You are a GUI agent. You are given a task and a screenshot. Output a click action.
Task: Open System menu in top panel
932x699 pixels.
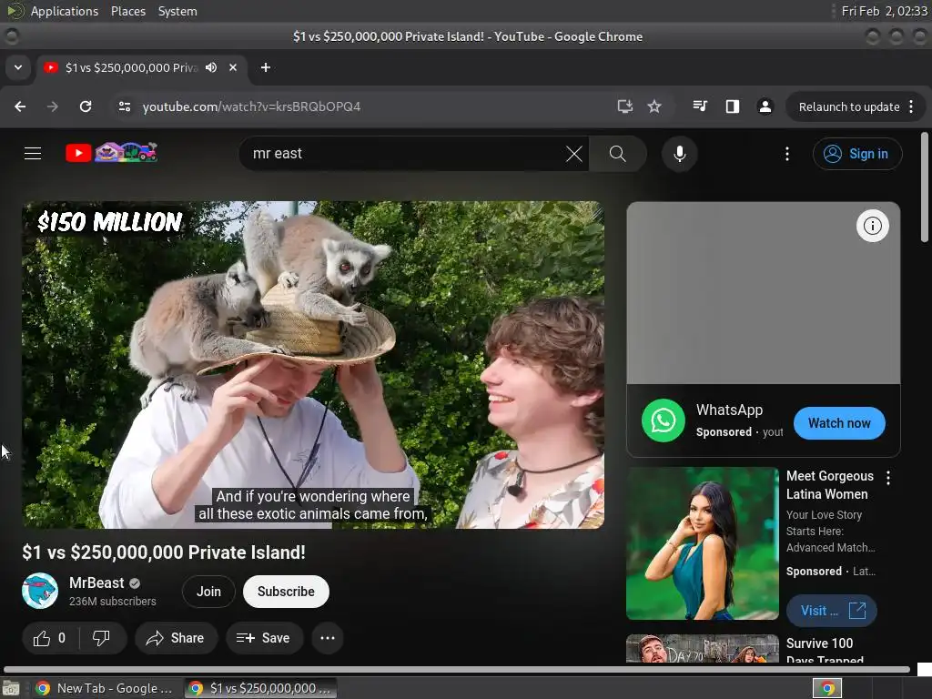tap(177, 11)
